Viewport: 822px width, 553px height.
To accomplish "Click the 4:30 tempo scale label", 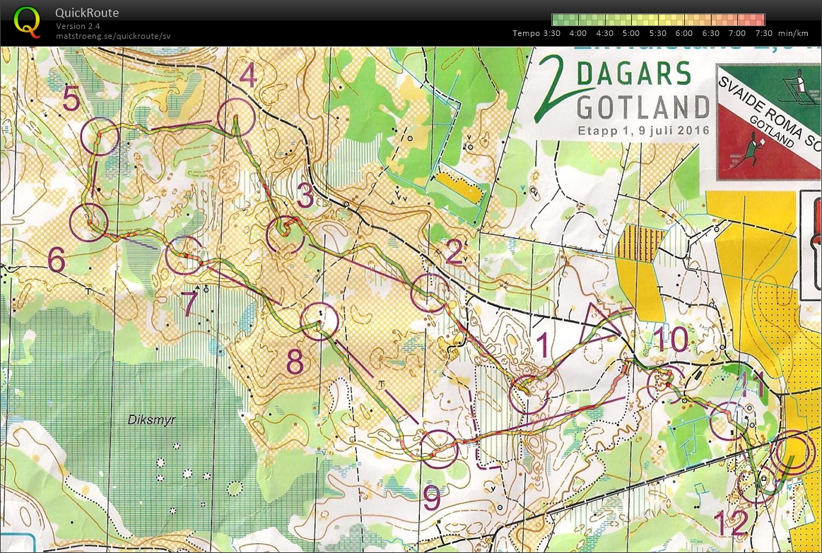I will click(604, 33).
